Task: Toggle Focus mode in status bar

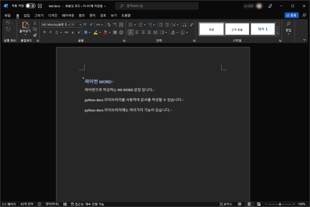Action: click(226, 204)
